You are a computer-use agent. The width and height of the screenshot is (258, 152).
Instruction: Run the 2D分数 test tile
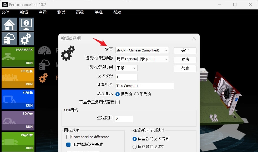coord(18,99)
